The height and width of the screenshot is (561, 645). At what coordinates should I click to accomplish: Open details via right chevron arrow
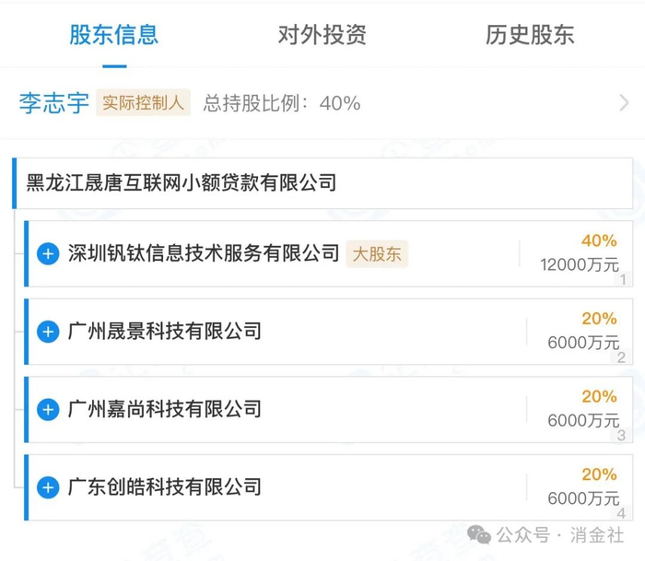click(624, 102)
